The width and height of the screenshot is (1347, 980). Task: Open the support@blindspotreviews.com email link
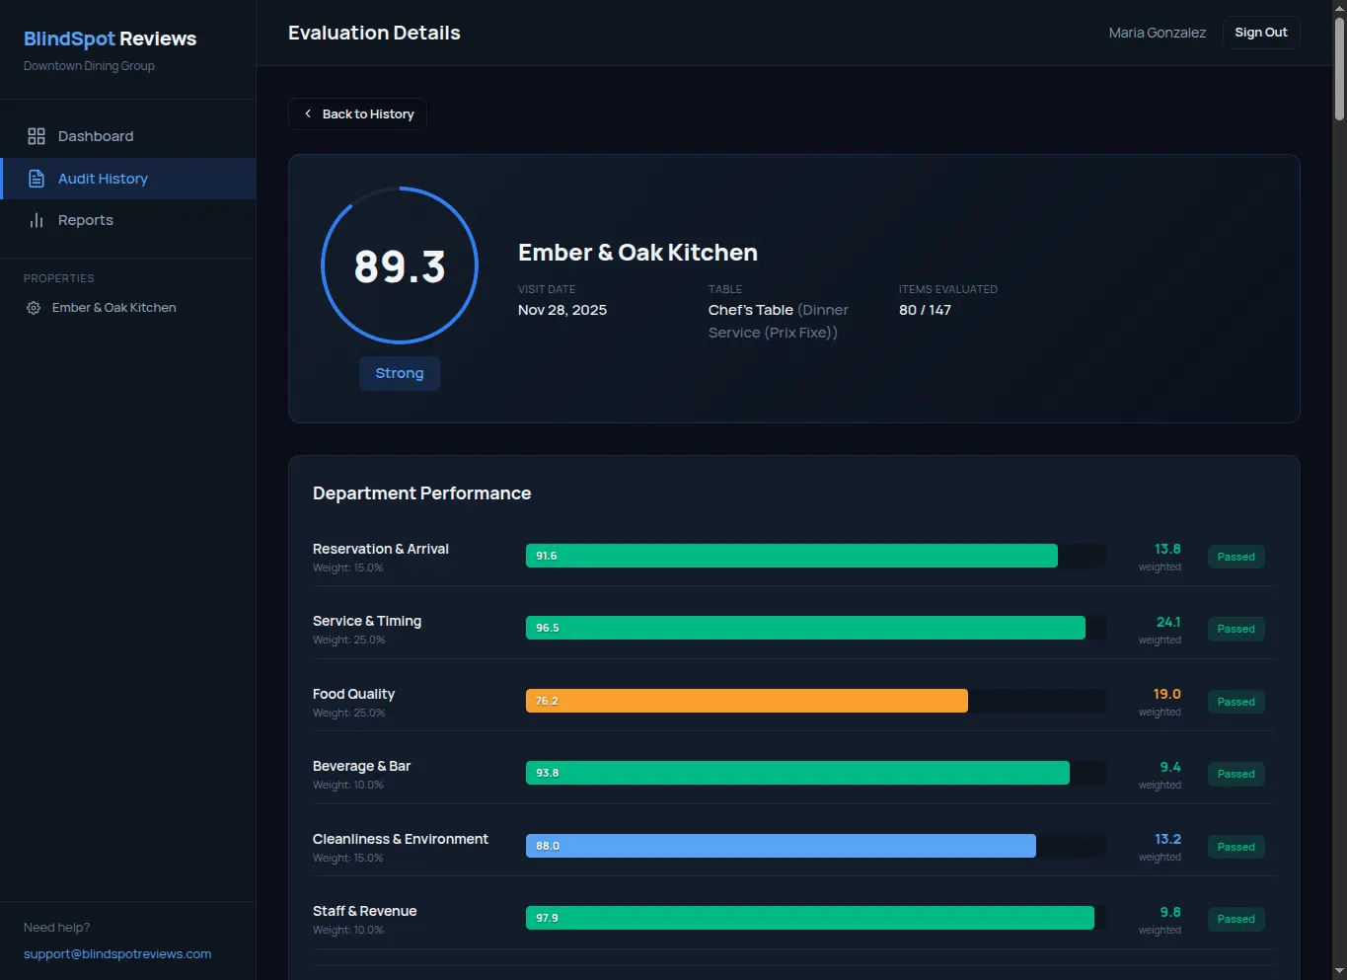point(117,953)
